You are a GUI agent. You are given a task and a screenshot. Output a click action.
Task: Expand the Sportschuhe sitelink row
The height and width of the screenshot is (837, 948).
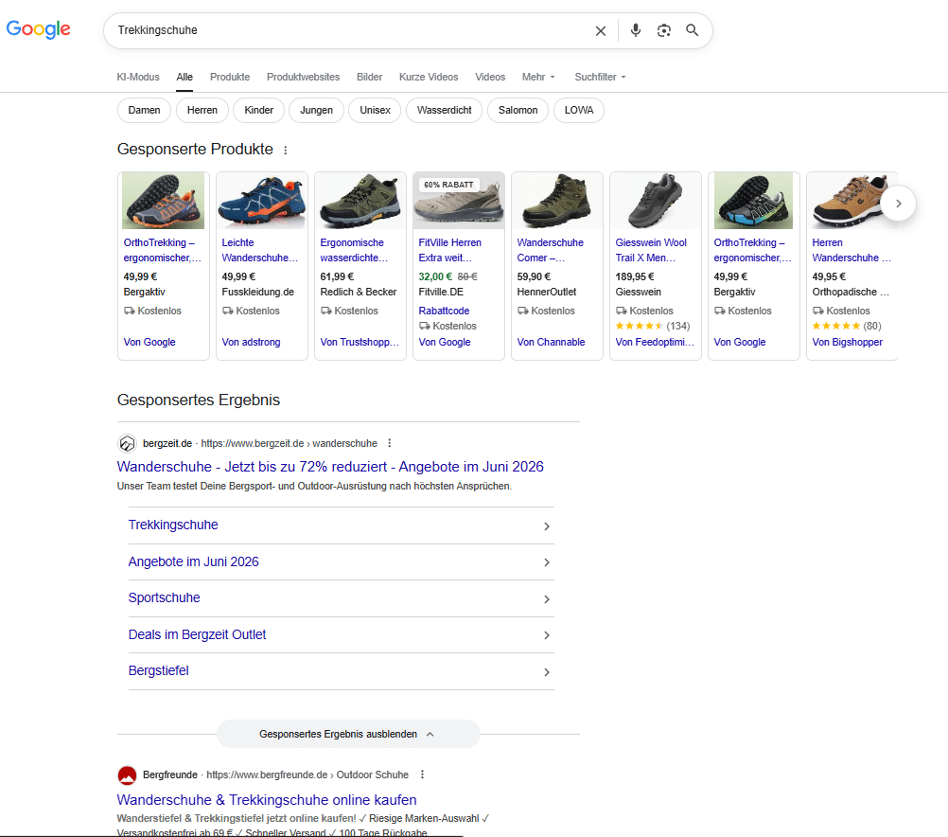pyautogui.click(x=341, y=598)
